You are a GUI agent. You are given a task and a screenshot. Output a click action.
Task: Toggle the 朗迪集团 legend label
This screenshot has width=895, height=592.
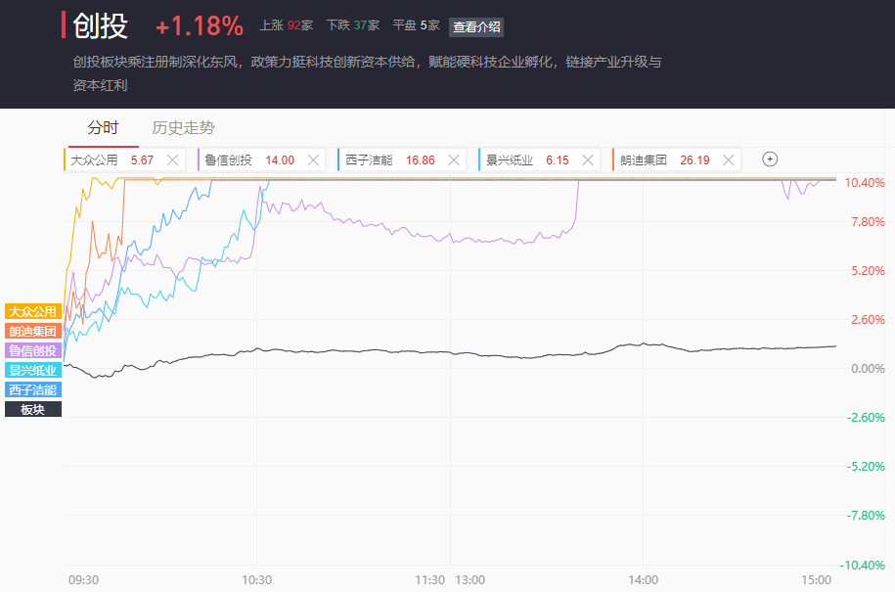click(33, 331)
